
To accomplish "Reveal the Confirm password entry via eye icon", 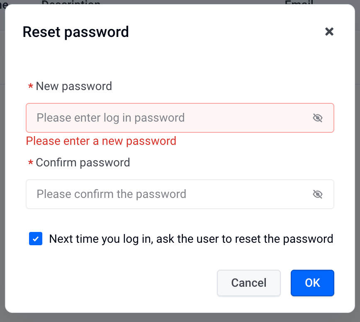I will click(x=318, y=194).
